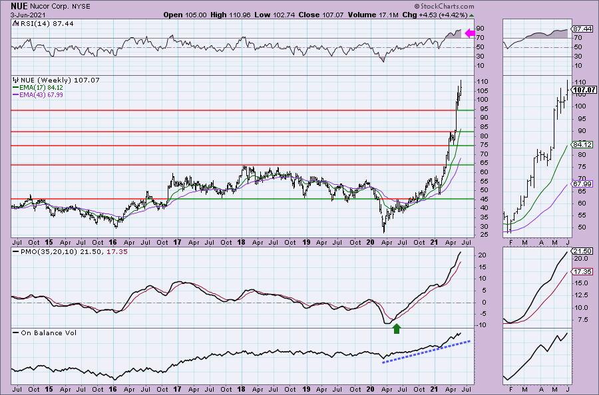Click the 84.12 EMA value tag
Viewport: 599px width, 395px height.
click(x=582, y=145)
